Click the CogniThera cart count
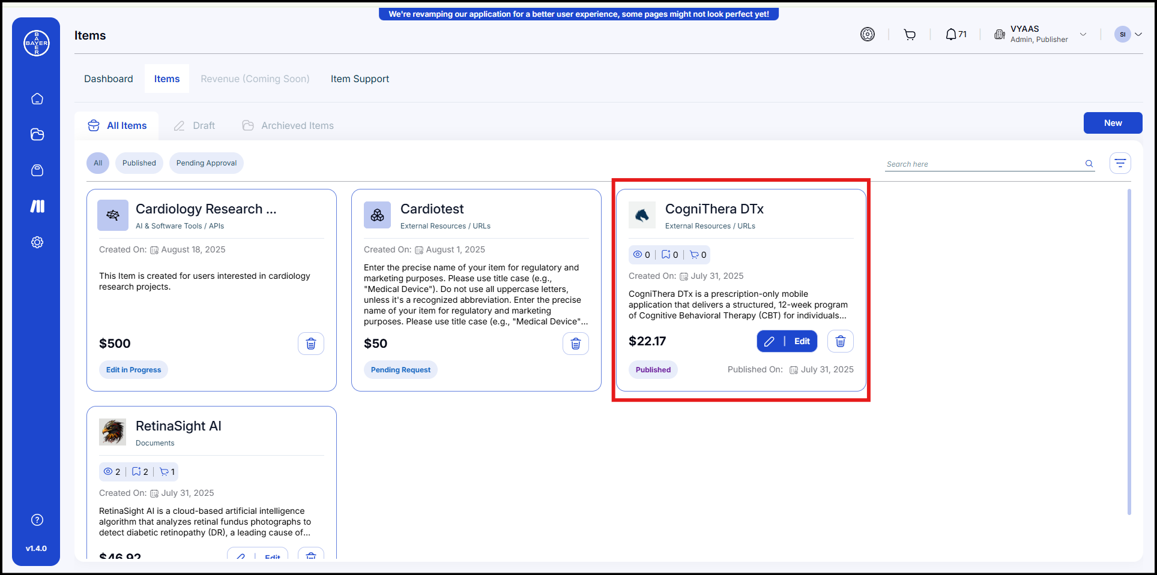The image size is (1157, 575). click(x=698, y=255)
